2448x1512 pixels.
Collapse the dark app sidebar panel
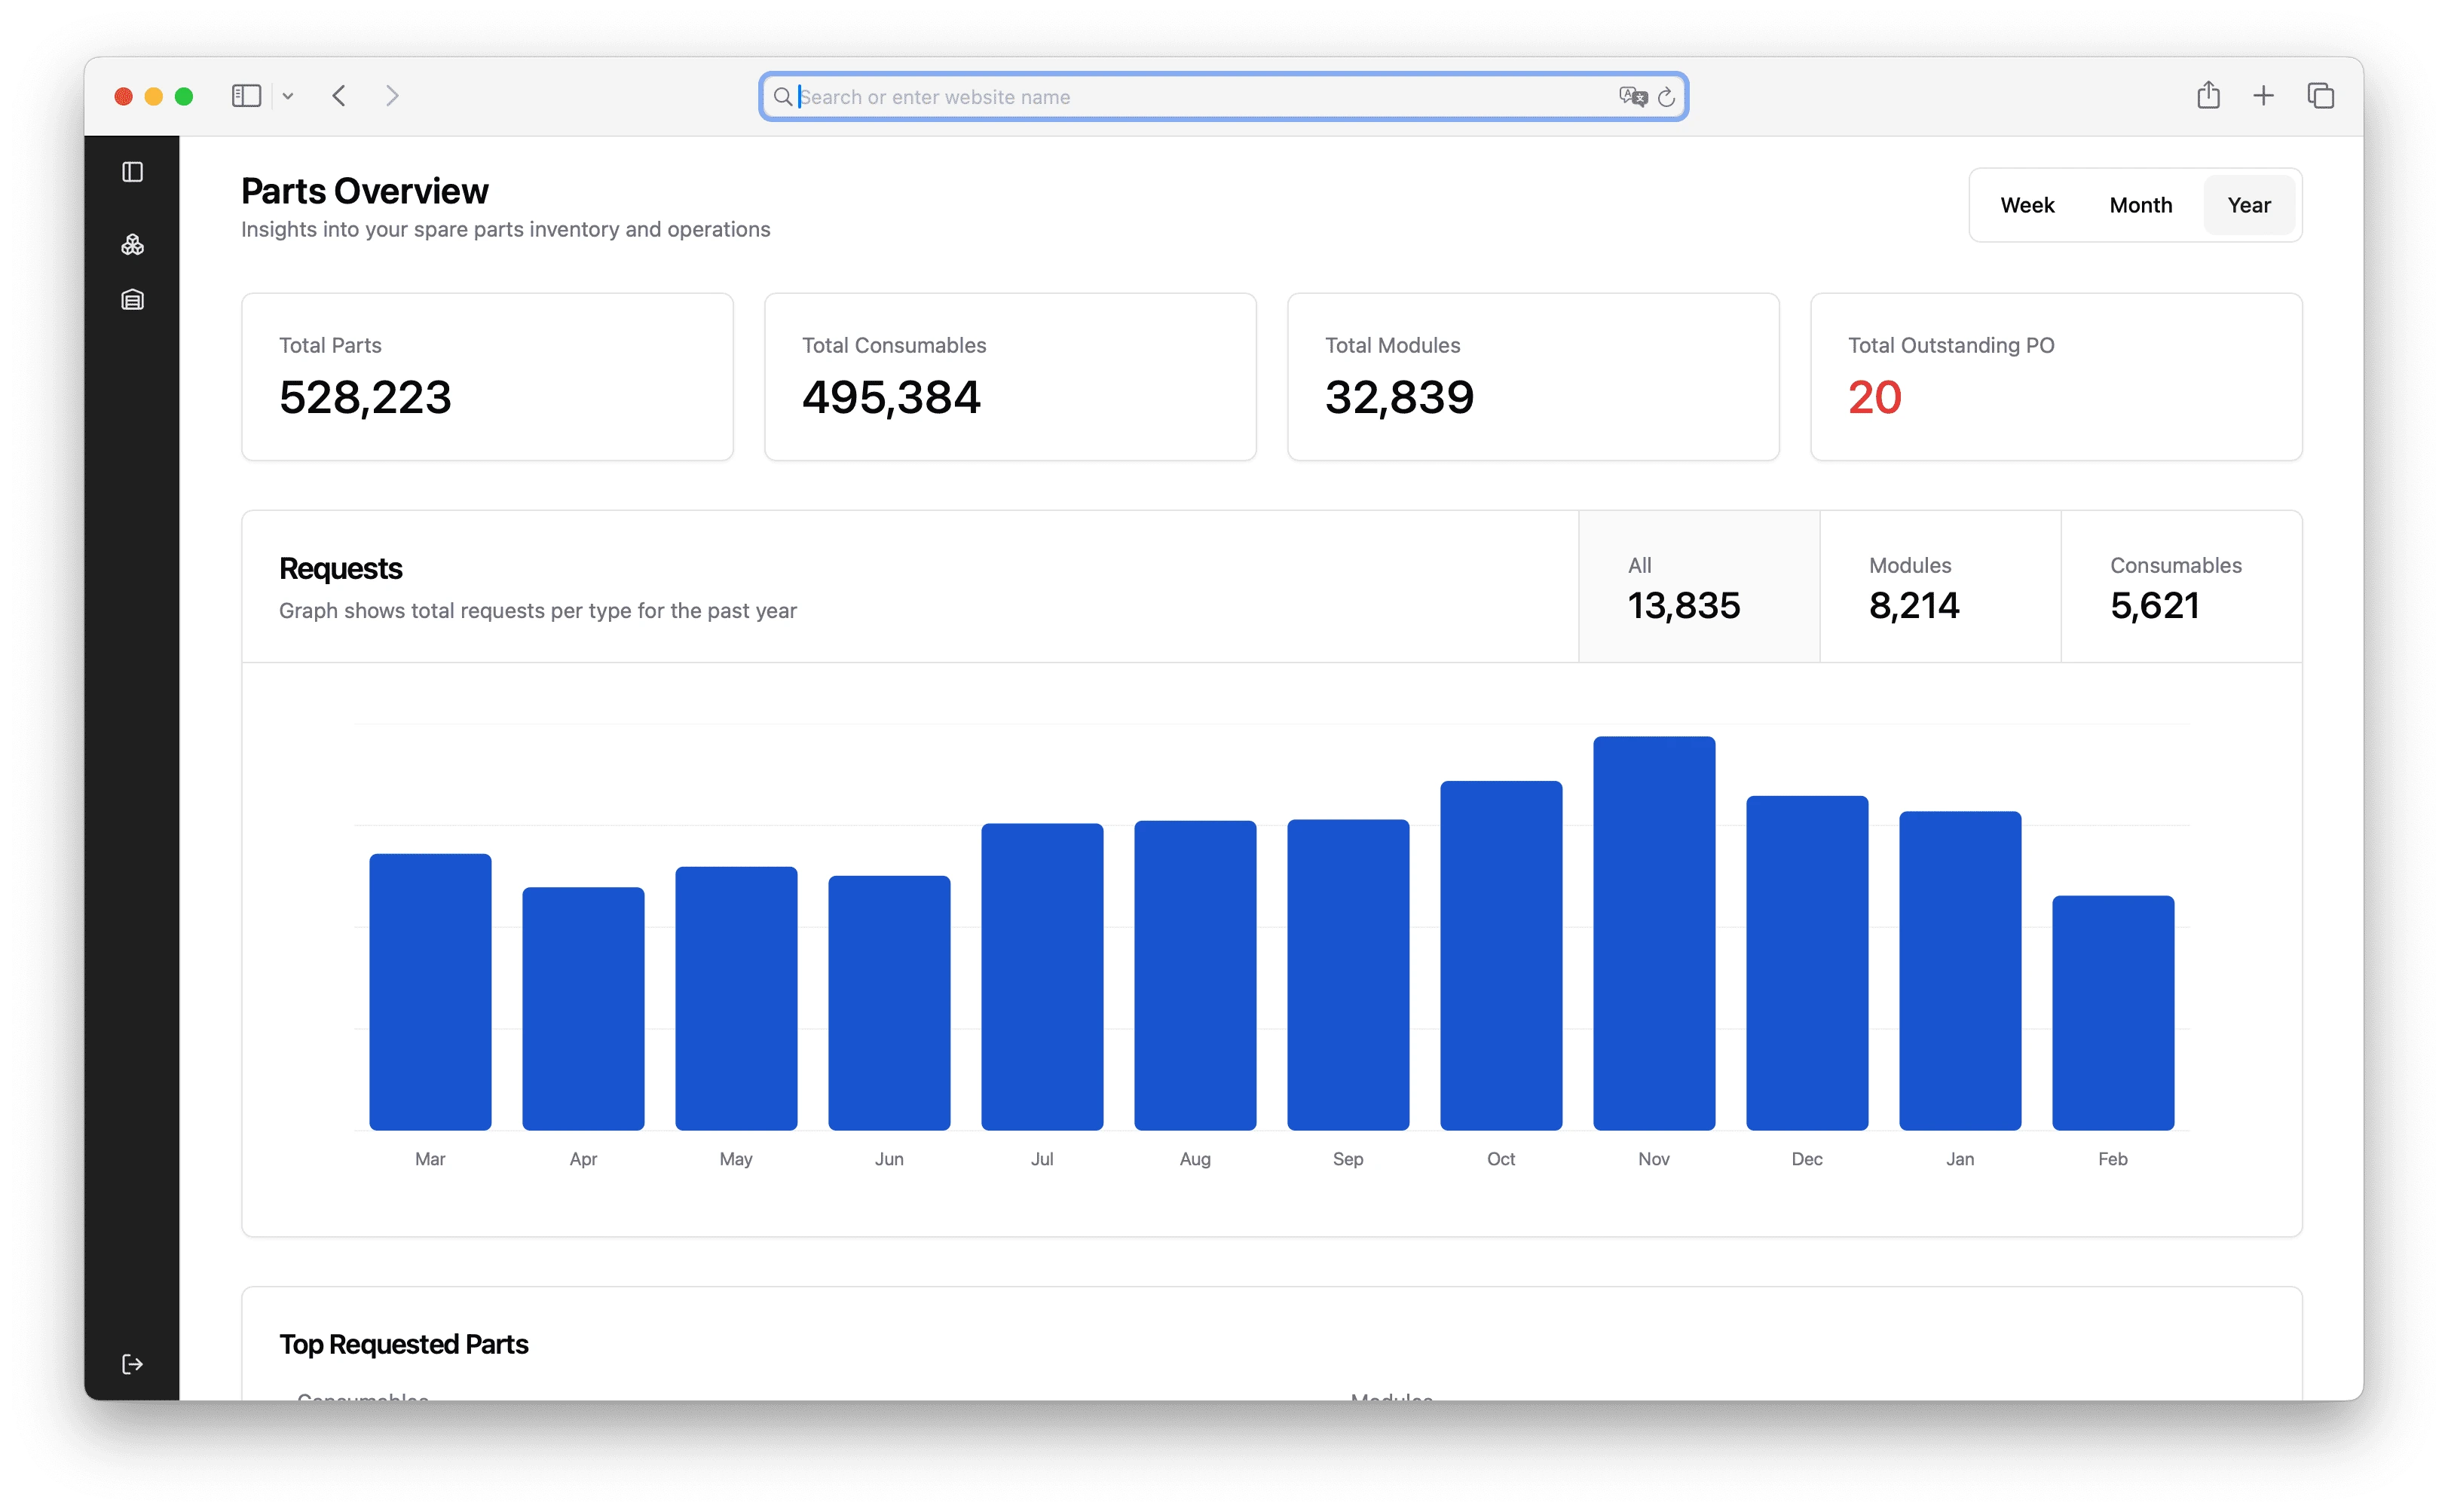pos(133,171)
